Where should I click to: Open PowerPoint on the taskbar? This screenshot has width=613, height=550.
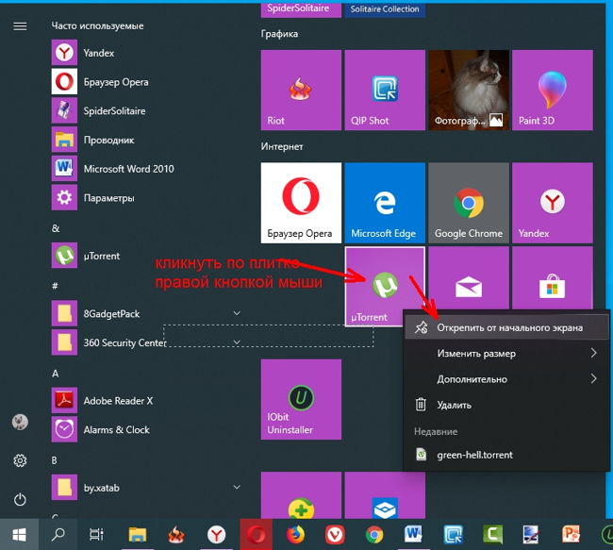click(x=572, y=534)
